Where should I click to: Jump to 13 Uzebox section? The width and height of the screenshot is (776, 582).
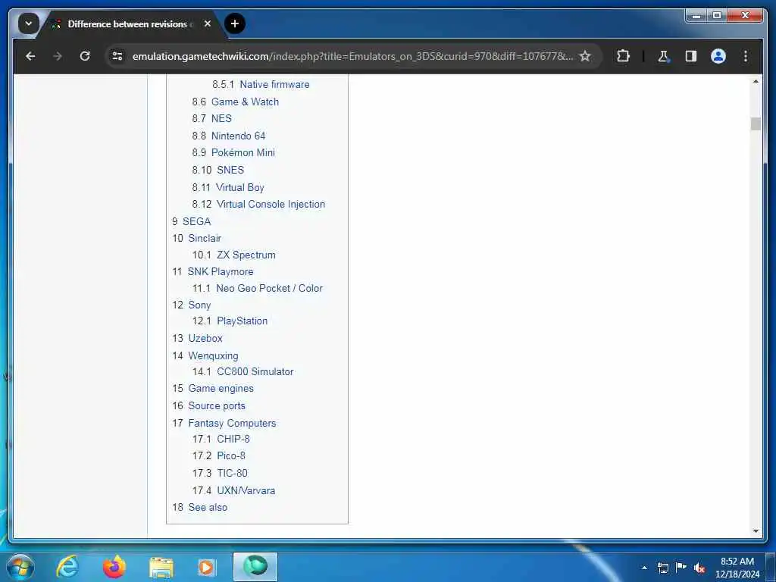(198, 339)
